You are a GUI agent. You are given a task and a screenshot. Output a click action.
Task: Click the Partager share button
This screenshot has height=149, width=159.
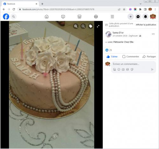(x=149, y=57)
